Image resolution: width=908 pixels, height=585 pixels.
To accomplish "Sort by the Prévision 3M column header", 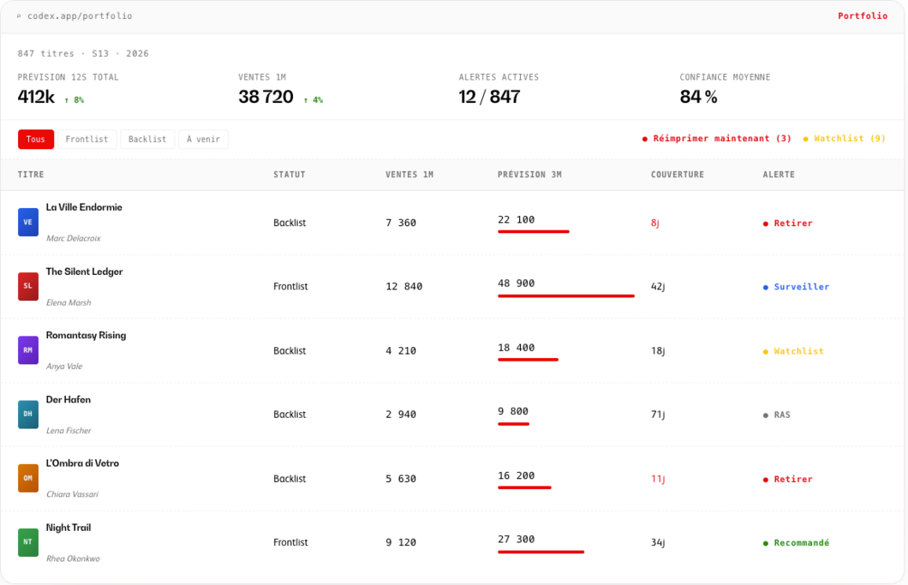I will (x=529, y=175).
